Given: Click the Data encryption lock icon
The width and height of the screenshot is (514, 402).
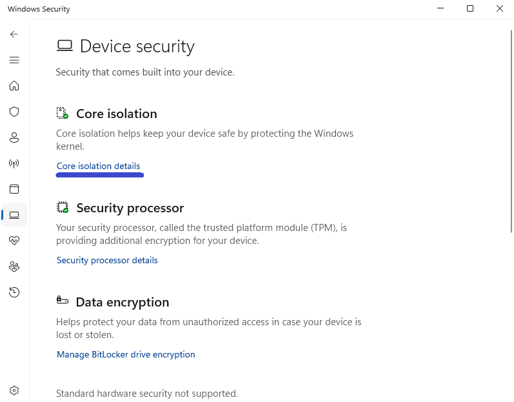Looking at the screenshot, I should (62, 300).
